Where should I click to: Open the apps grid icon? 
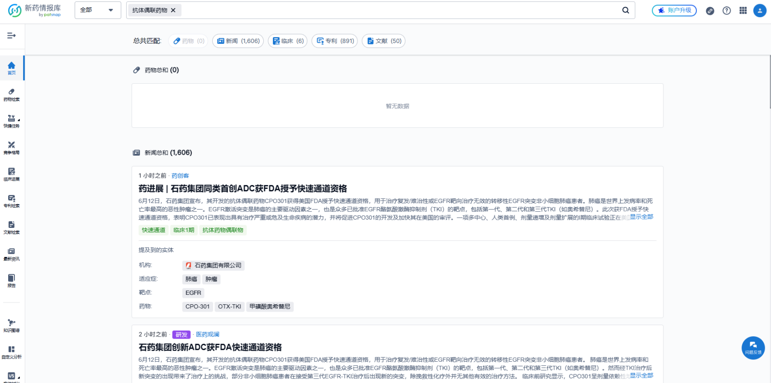[743, 10]
